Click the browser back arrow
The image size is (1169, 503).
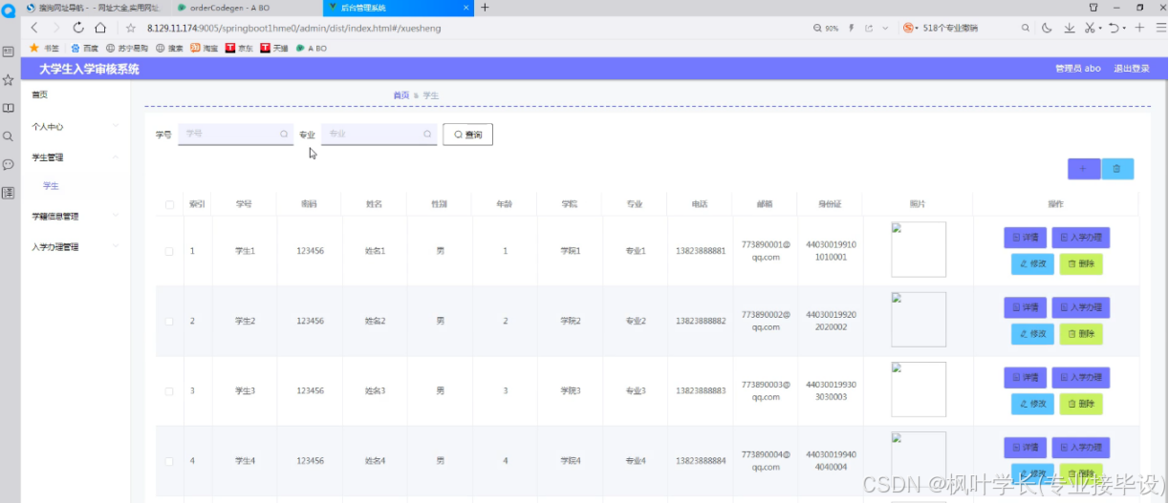coord(34,28)
